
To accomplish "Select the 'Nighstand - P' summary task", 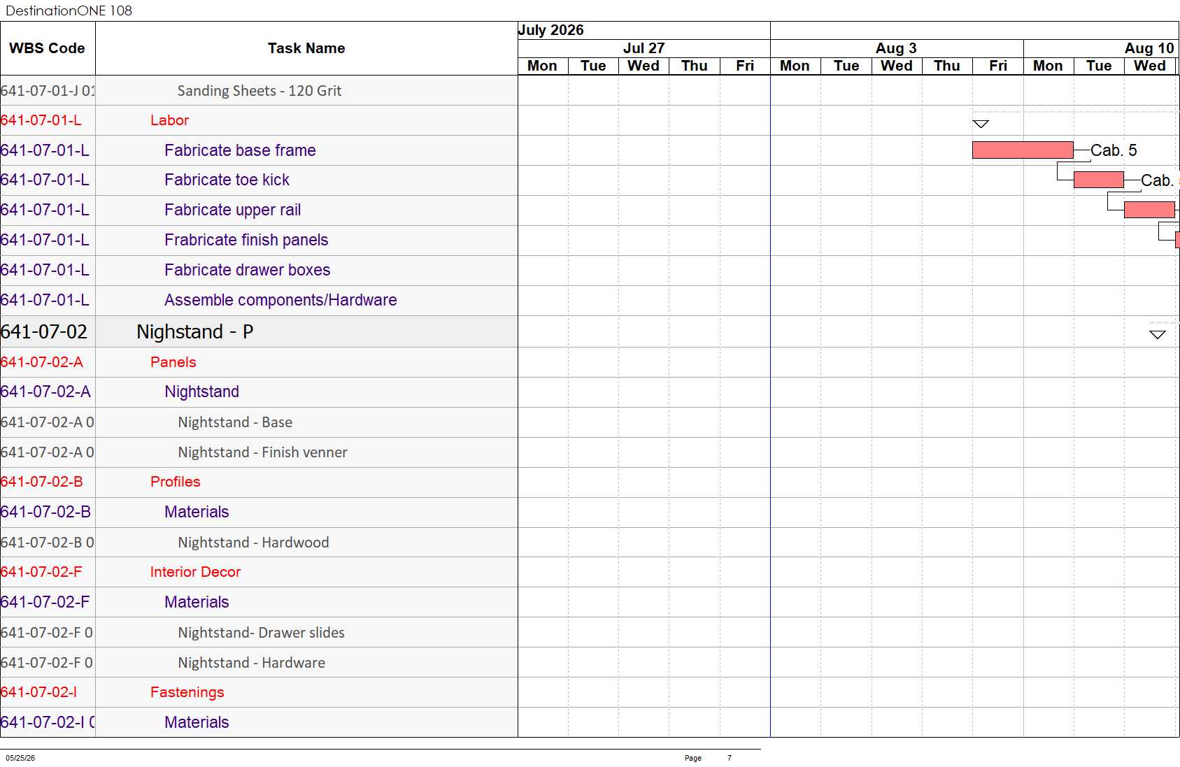I will click(x=194, y=331).
